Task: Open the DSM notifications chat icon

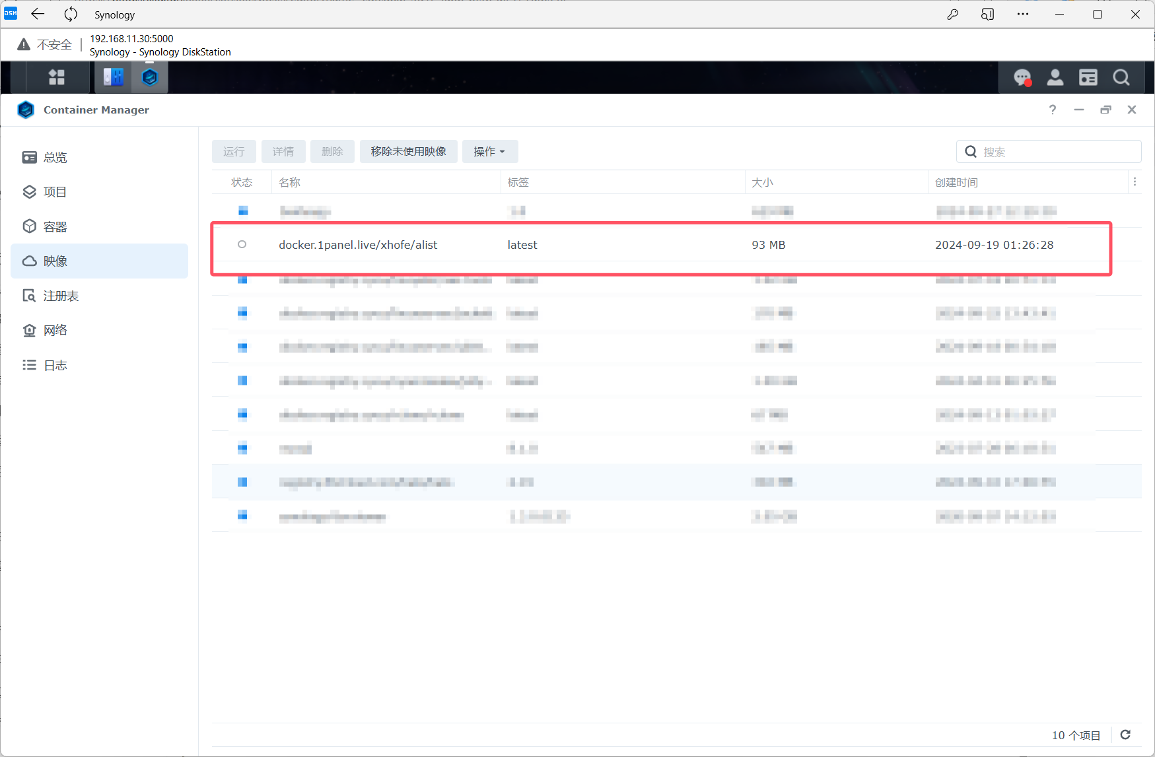Action: click(1022, 78)
